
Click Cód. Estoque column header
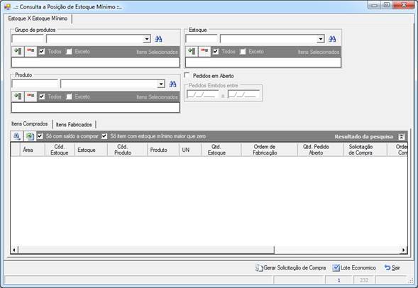60,150
